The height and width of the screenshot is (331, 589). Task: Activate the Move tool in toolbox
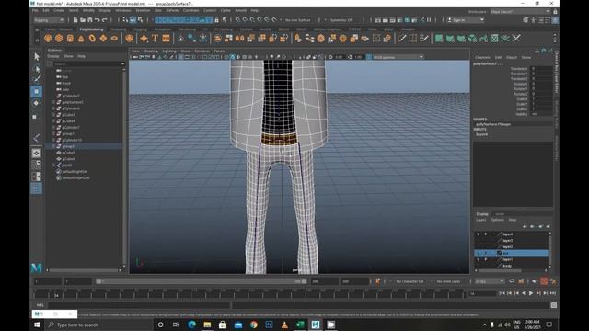[37, 91]
